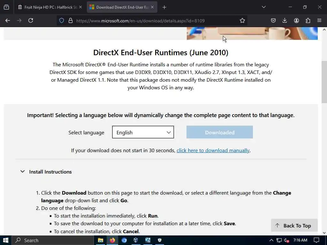Open the Firefox hamburger application menu
Image resolution: width=327 pixels, height=245 pixels.
(319, 20)
